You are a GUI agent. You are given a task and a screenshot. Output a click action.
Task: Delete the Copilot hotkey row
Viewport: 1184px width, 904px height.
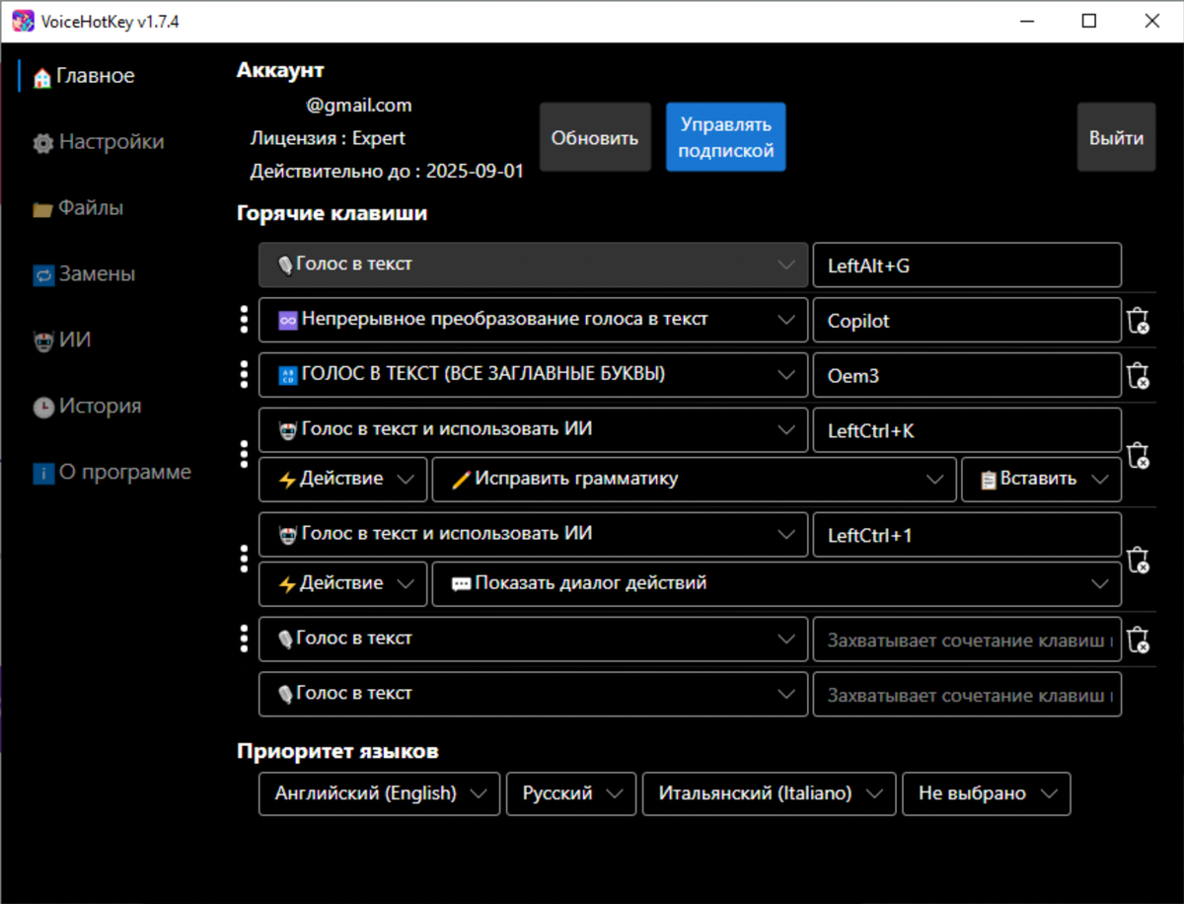click(1138, 321)
